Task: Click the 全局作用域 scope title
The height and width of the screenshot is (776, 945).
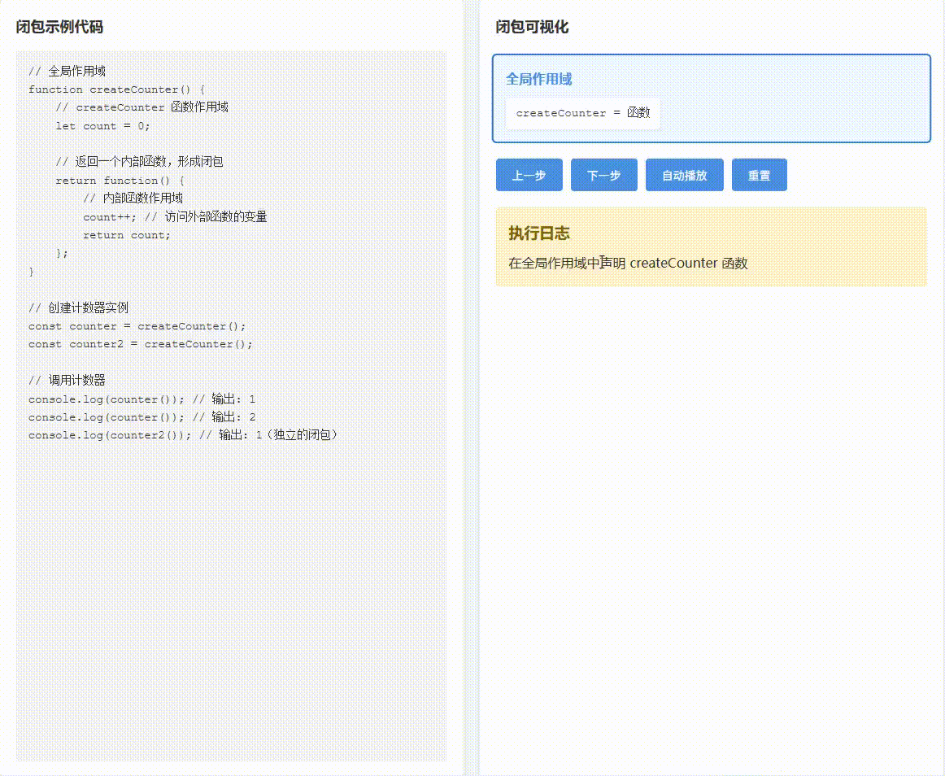Action: [539, 79]
